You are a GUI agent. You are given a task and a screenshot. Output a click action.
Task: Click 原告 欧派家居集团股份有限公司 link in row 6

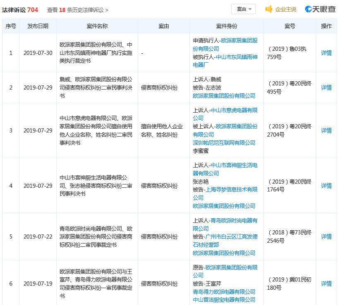click(225, 272)
